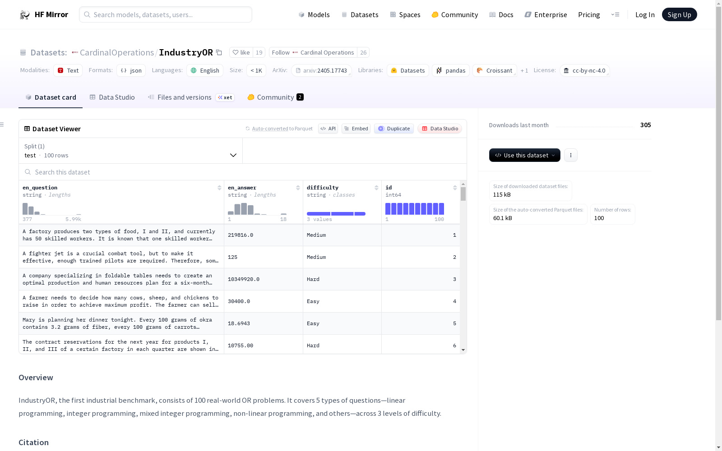Switch to the Data Studio tab
Viewport: 722px width, 451px height.
pos(112,97)
